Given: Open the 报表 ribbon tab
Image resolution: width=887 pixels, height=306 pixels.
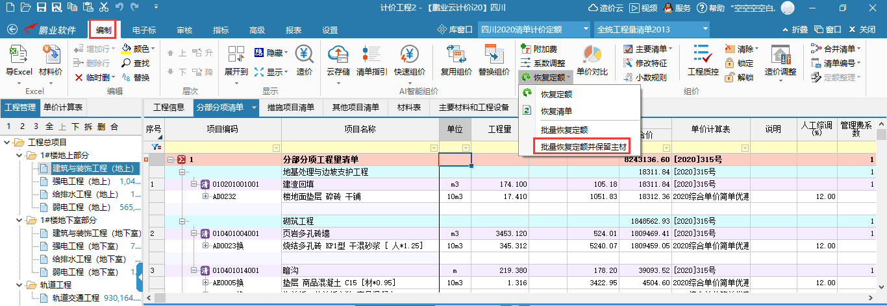Looking at the screenshot, I should (294, 30).
